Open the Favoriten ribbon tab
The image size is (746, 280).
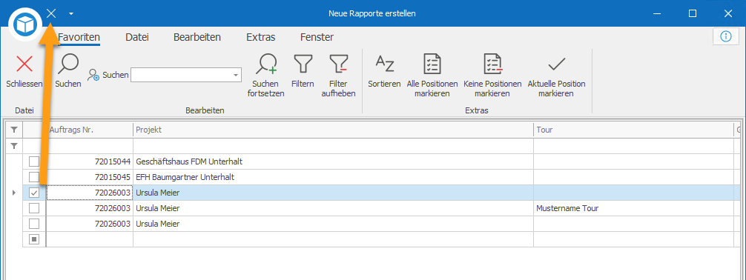[x=79, y=37]
